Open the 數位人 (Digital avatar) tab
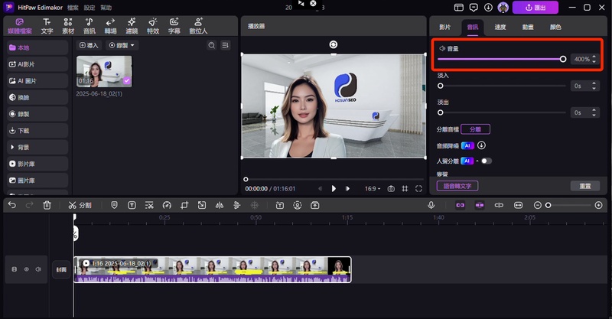 [198, 26]
